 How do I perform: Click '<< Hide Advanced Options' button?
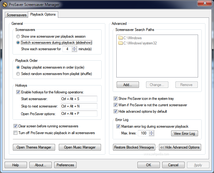pyautogui.click(x=180, y=147)
